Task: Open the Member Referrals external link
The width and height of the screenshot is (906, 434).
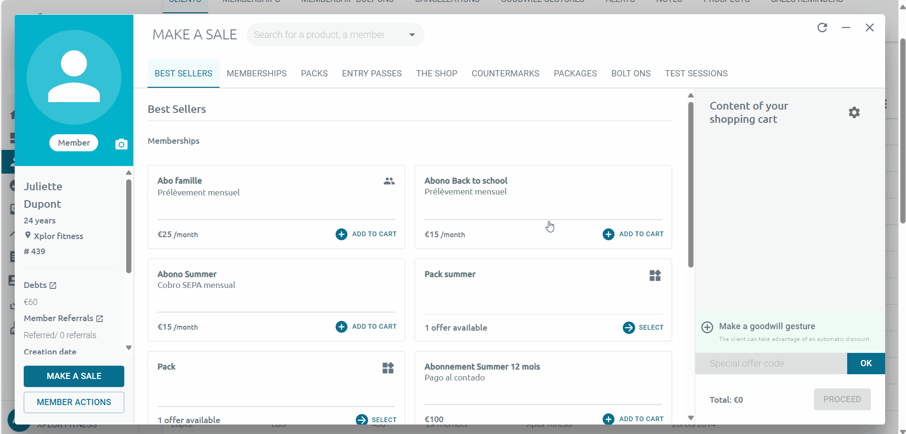Action: [x=99, y=318]
